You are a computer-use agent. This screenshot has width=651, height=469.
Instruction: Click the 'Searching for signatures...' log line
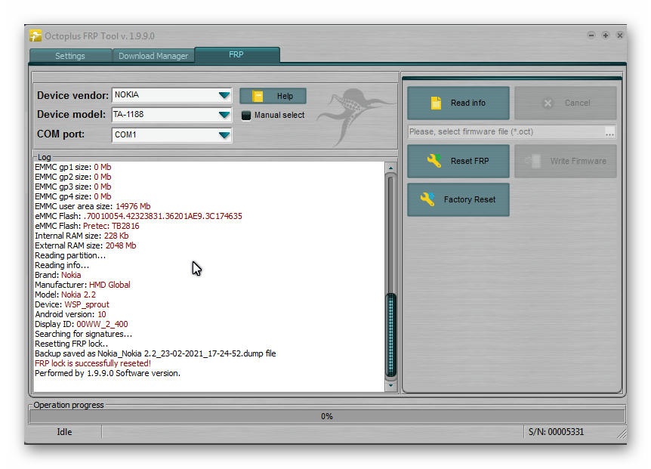pyautogui.click(x=83, y=334)
